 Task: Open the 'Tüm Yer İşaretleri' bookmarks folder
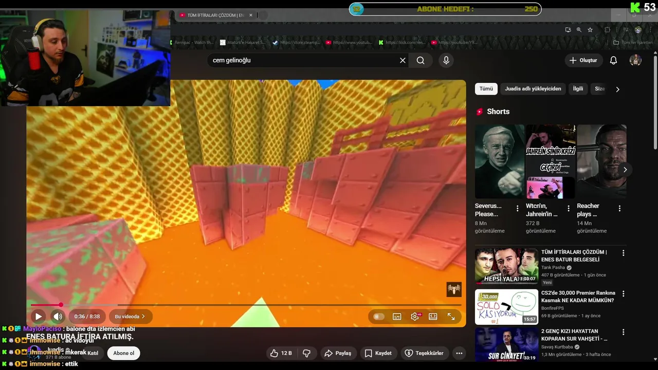(633, 43)
